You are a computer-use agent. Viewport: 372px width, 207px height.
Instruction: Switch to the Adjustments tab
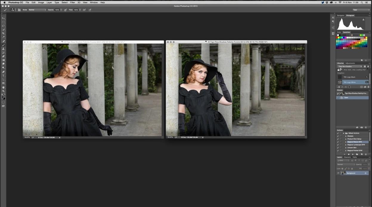coord(350,63)
